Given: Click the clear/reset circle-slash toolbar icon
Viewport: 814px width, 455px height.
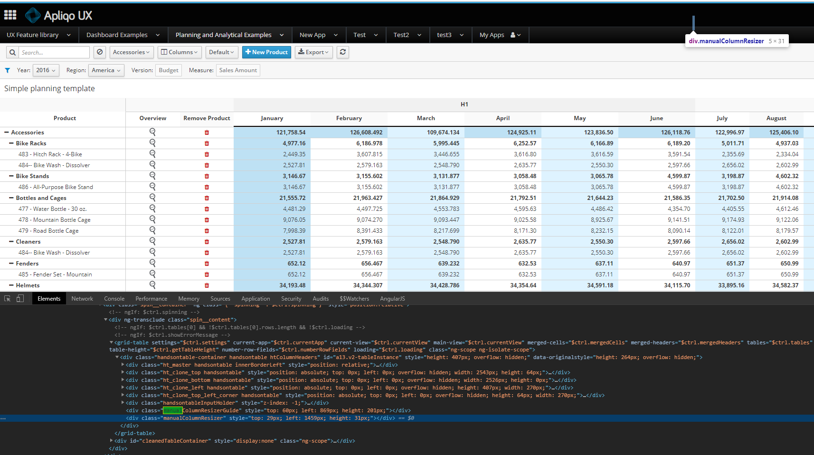Looking at the screenshot, I should (x=99, y=52).
